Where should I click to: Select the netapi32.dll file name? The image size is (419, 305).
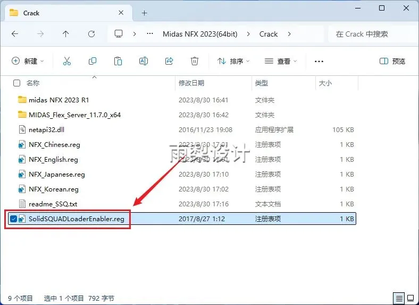point(46,130)
